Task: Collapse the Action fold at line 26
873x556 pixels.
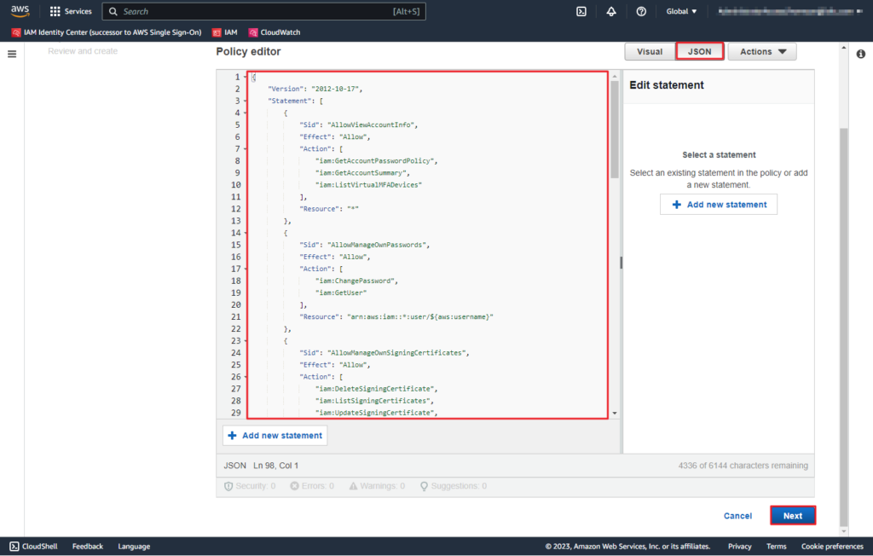Action: tap(246, 377)
